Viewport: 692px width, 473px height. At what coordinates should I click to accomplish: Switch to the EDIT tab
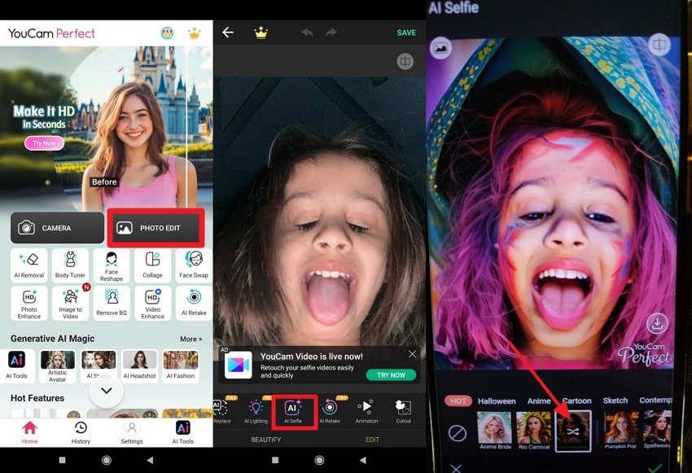tap(373, 439)
